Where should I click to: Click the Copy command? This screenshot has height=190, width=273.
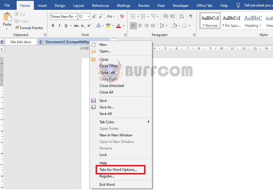[x=21, y=21]
